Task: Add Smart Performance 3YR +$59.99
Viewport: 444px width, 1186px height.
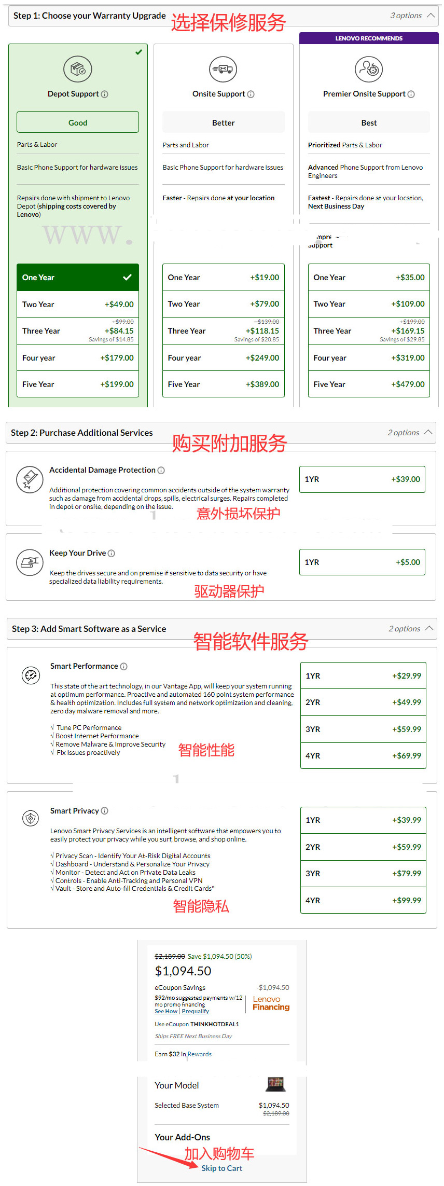Action: (x=363, y=729)
